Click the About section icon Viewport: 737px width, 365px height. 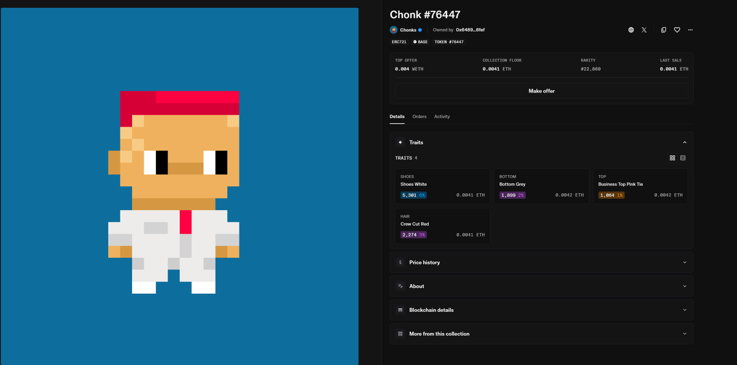[x=400, y=286]
